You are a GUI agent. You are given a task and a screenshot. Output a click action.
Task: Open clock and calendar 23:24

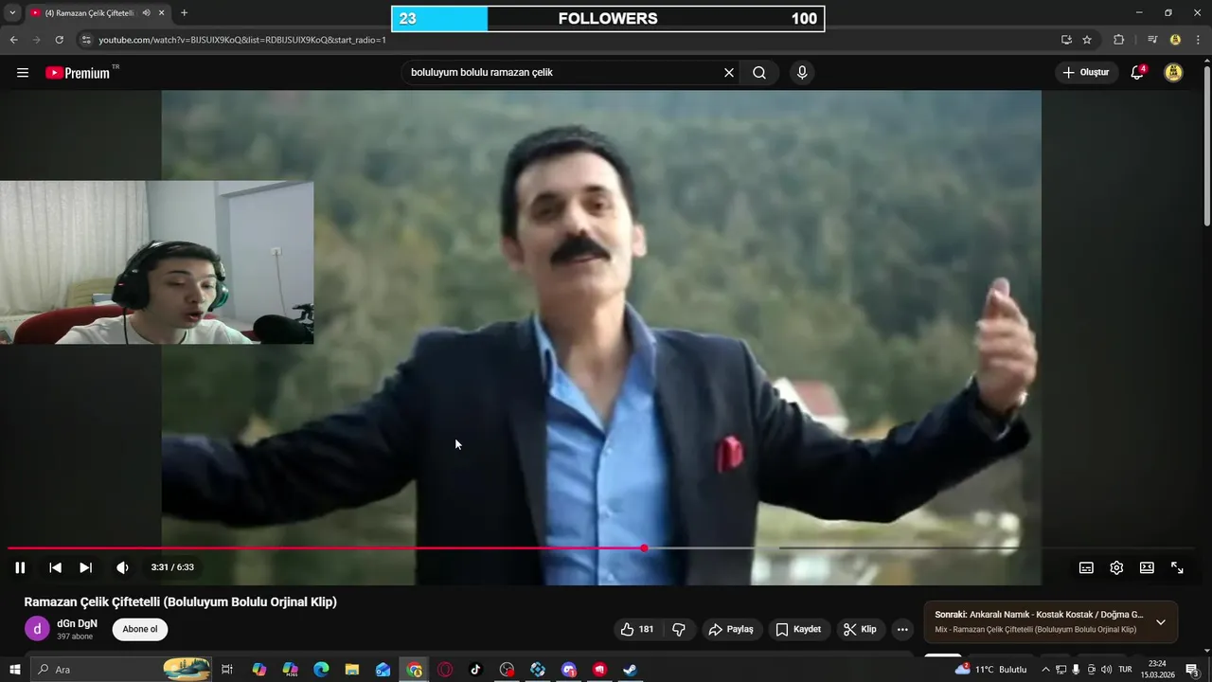tap(1157, 670)
